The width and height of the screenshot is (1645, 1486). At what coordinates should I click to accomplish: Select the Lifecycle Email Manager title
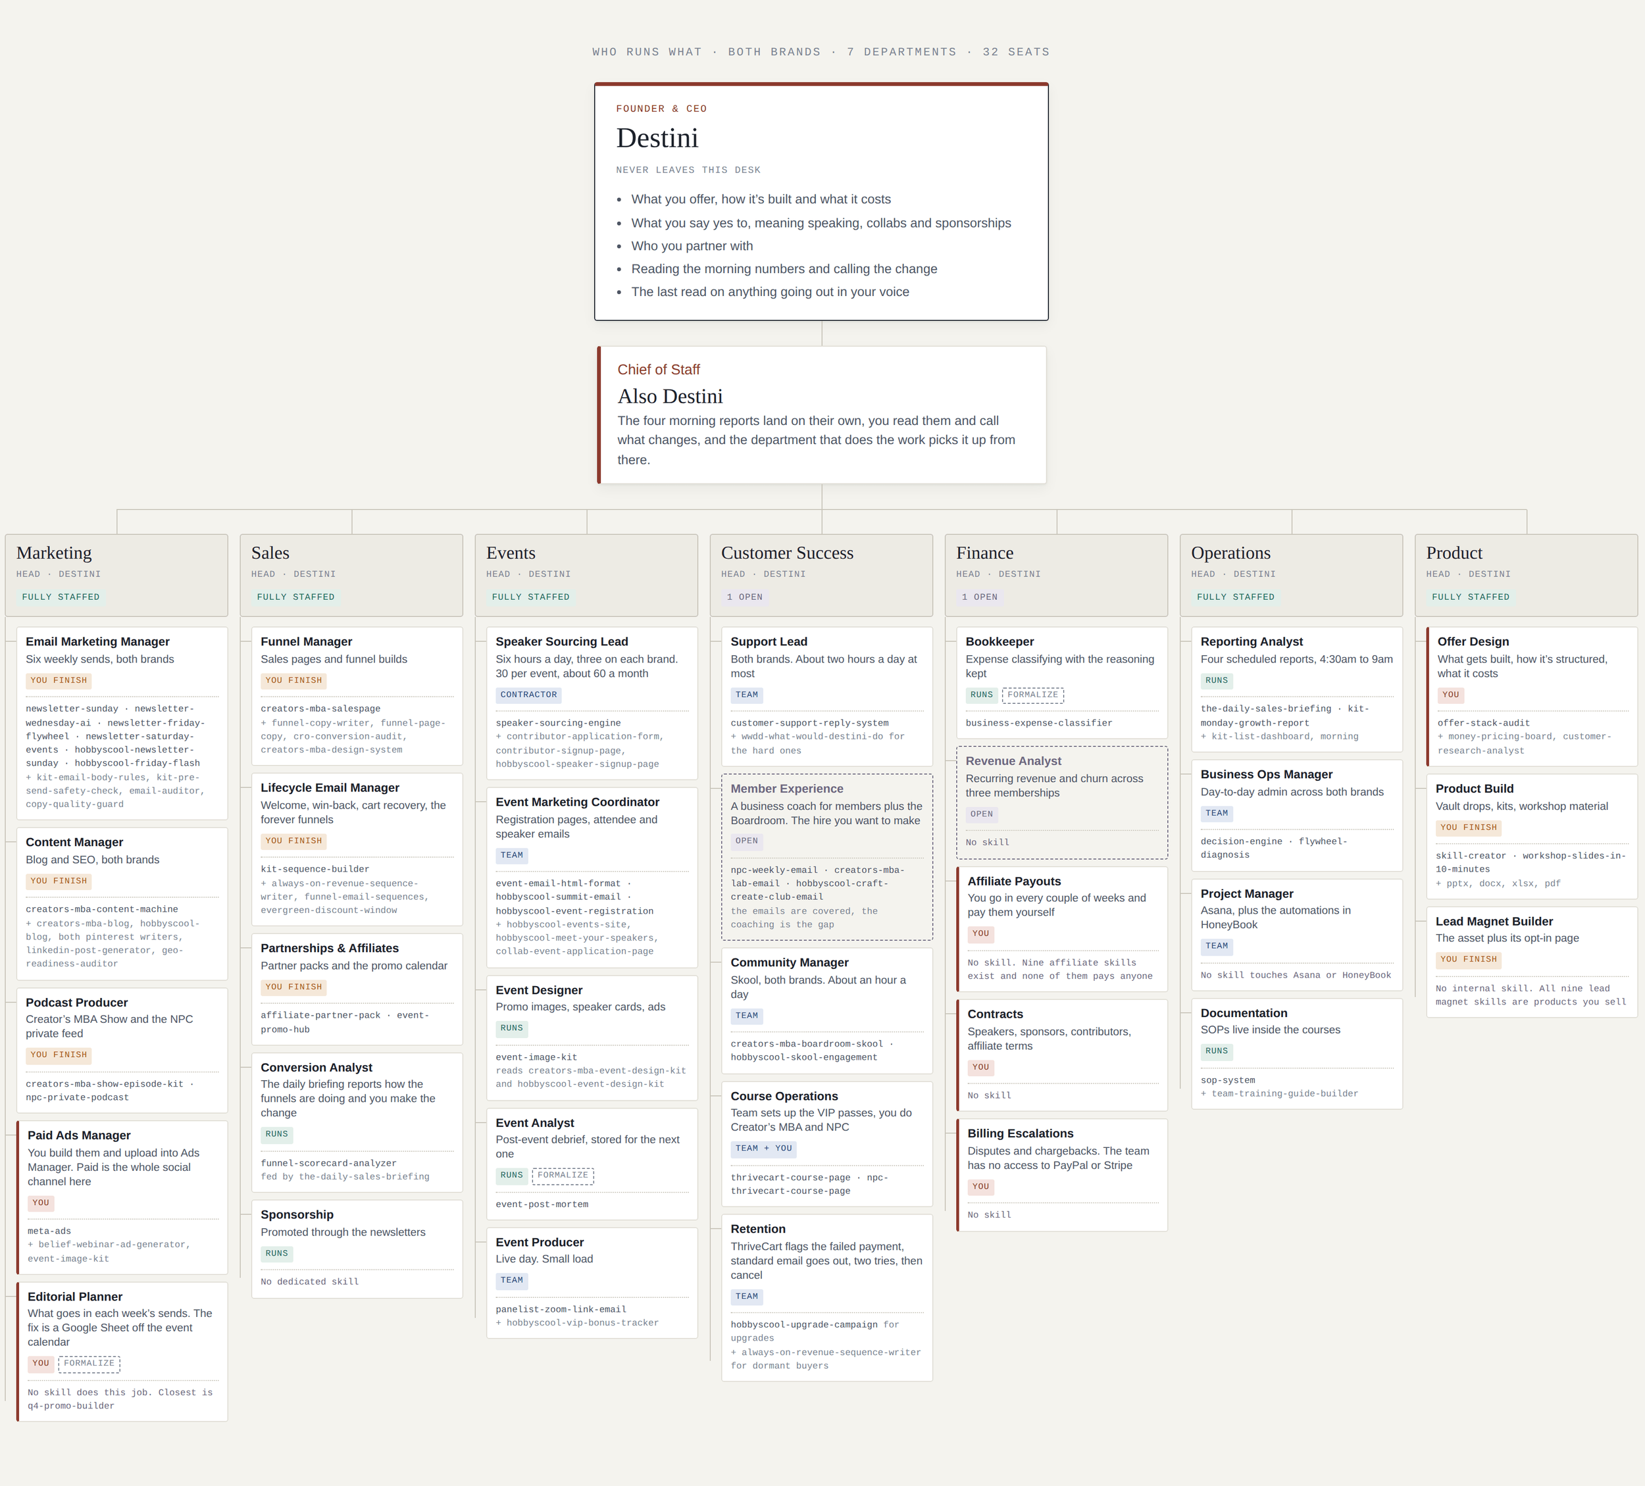[330, 788]
